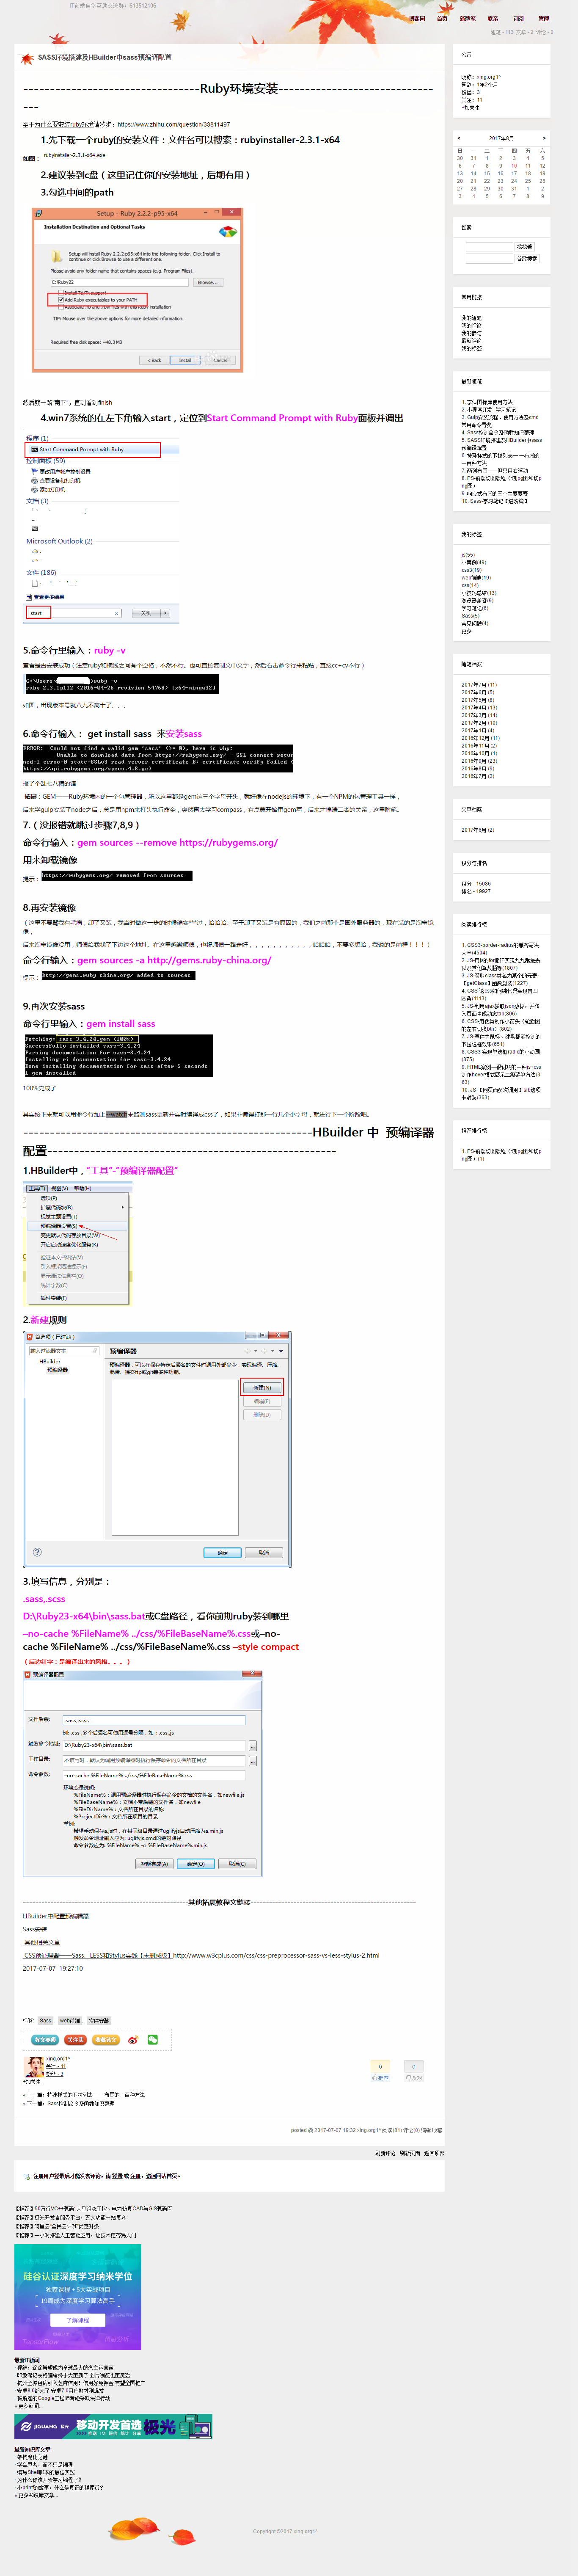Open 最新评论 common link
Screen dimensions: 578x2576
(471, 341)
